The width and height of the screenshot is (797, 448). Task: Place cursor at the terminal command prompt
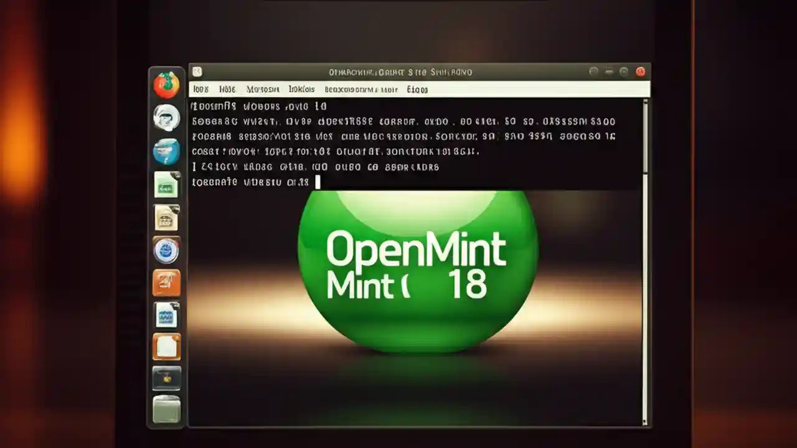tap(317, 182)
